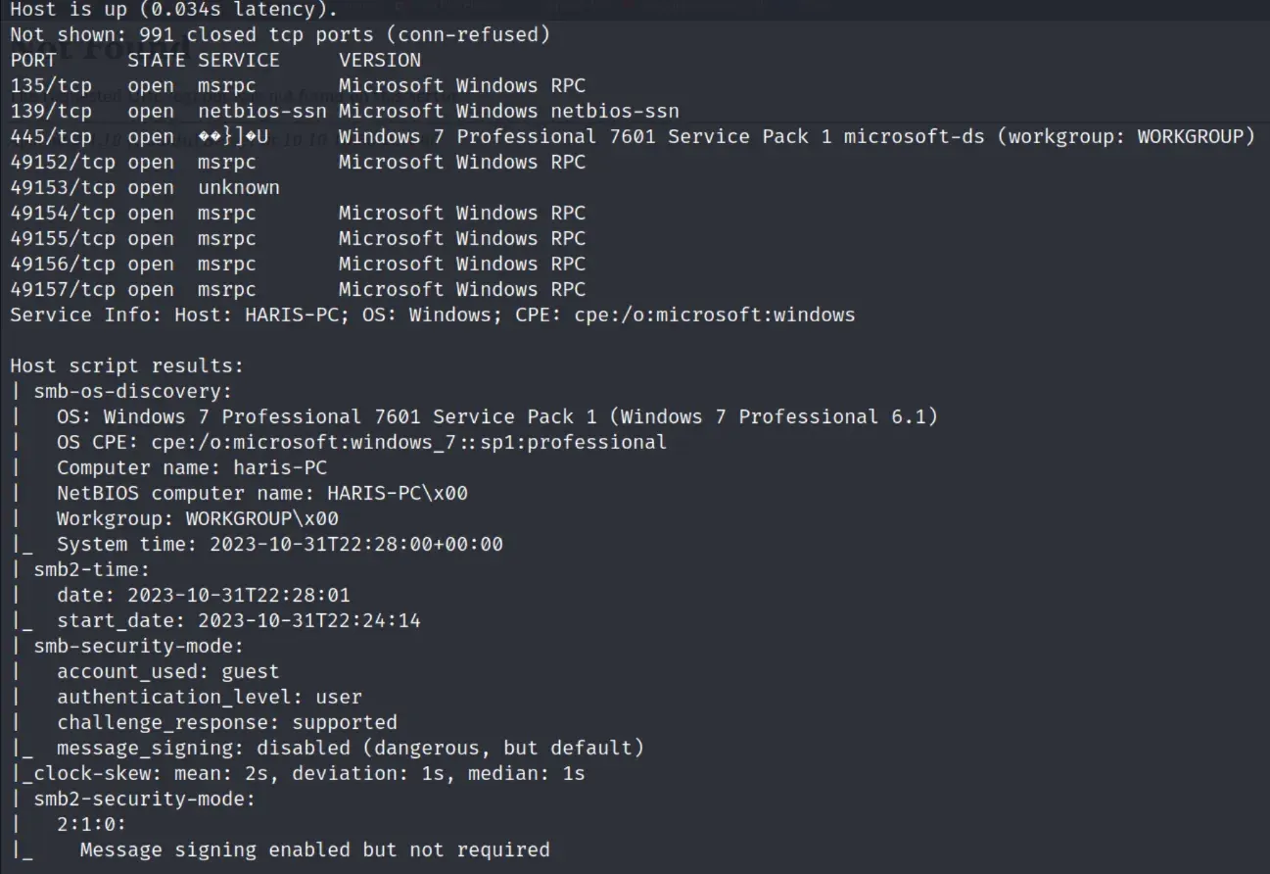Click the 'Host is up' latency line

[x=173, y=9]
